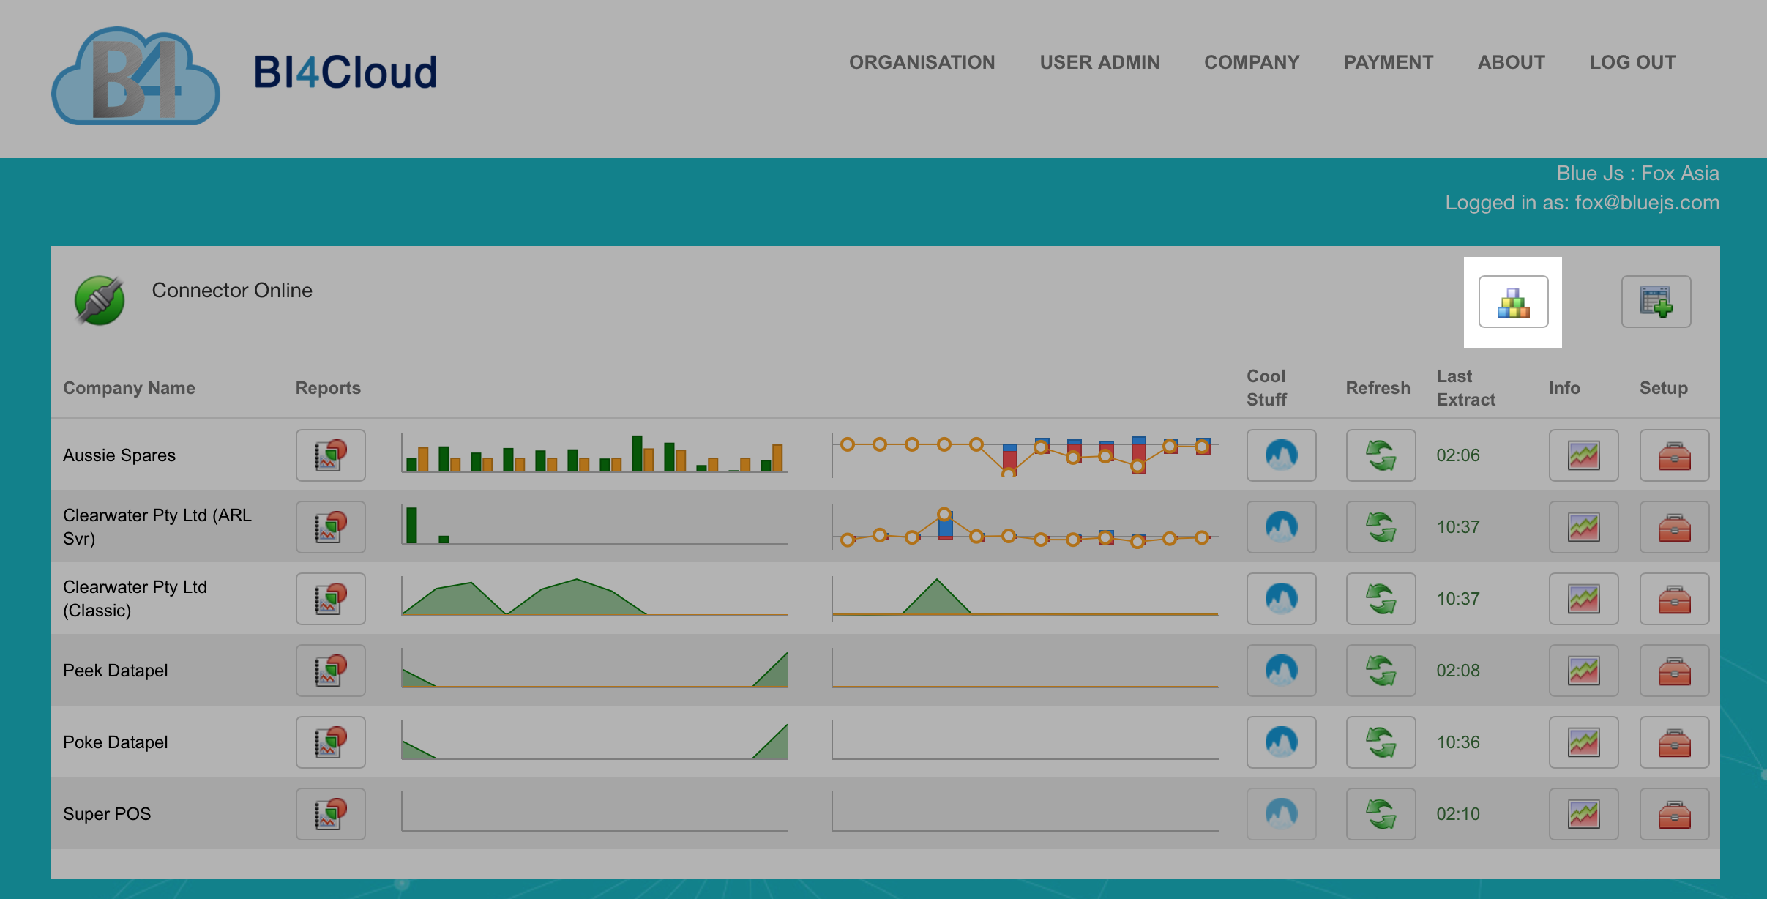Click the 02:06 last extract time

pos(1458,455)
